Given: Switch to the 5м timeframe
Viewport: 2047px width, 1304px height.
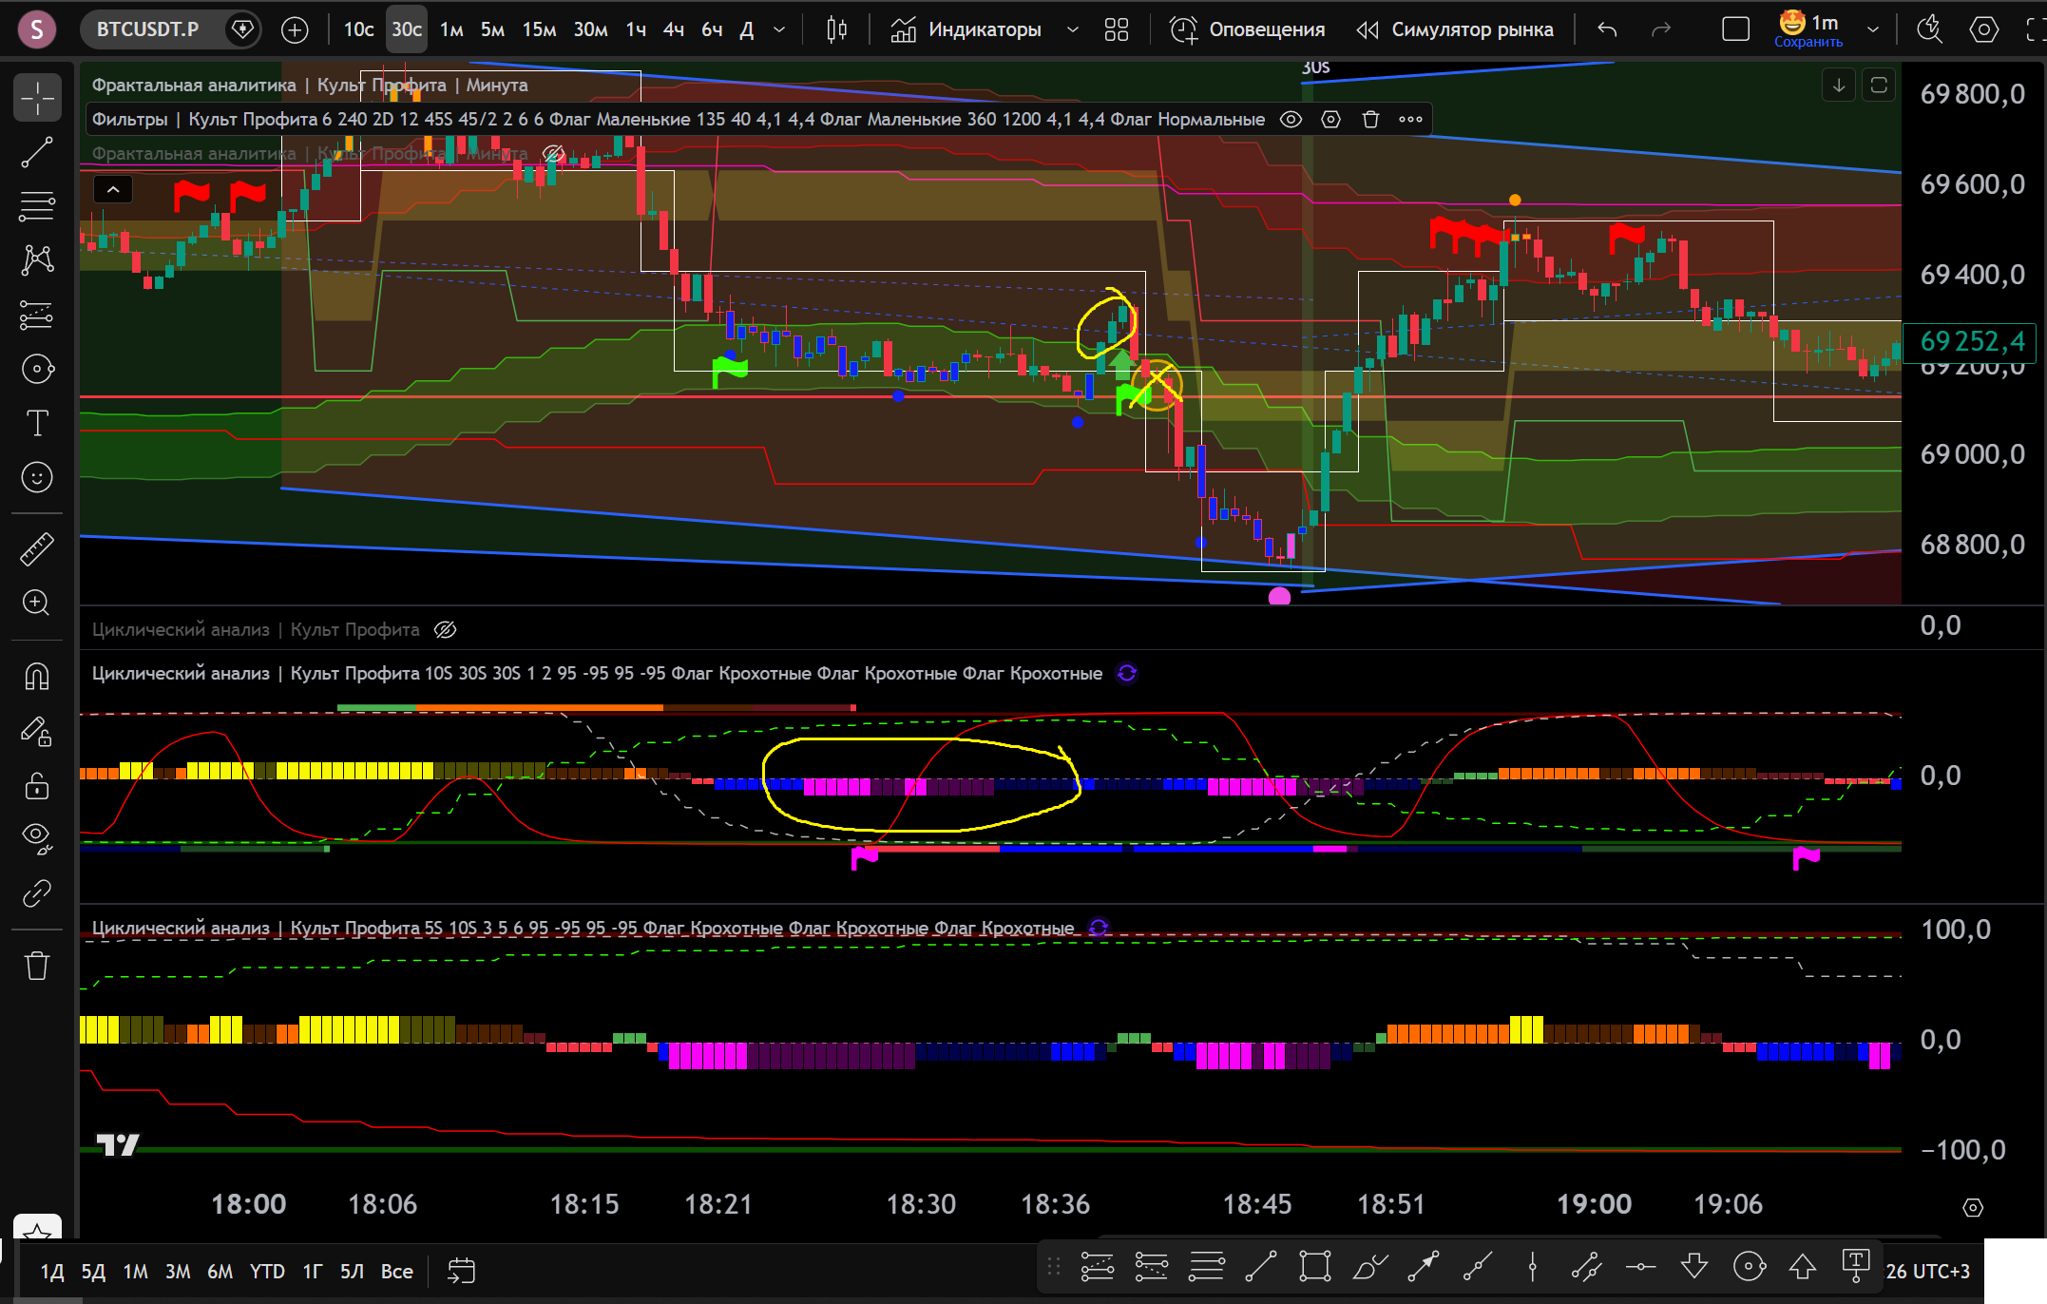Looking at the screenshot, I should [492, 29].
